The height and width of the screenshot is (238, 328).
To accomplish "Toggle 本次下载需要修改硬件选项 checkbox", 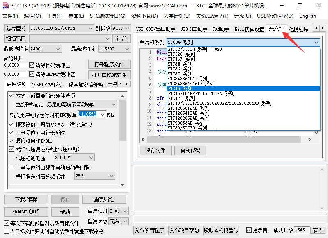I will click(x=11, y=96).
